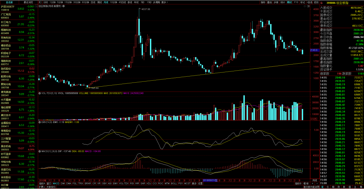Open the 指标A indicator dropdown
Image resolution: width=364 pixels, height=189 pixels.
pyautogui.click(x=42, y=184)
